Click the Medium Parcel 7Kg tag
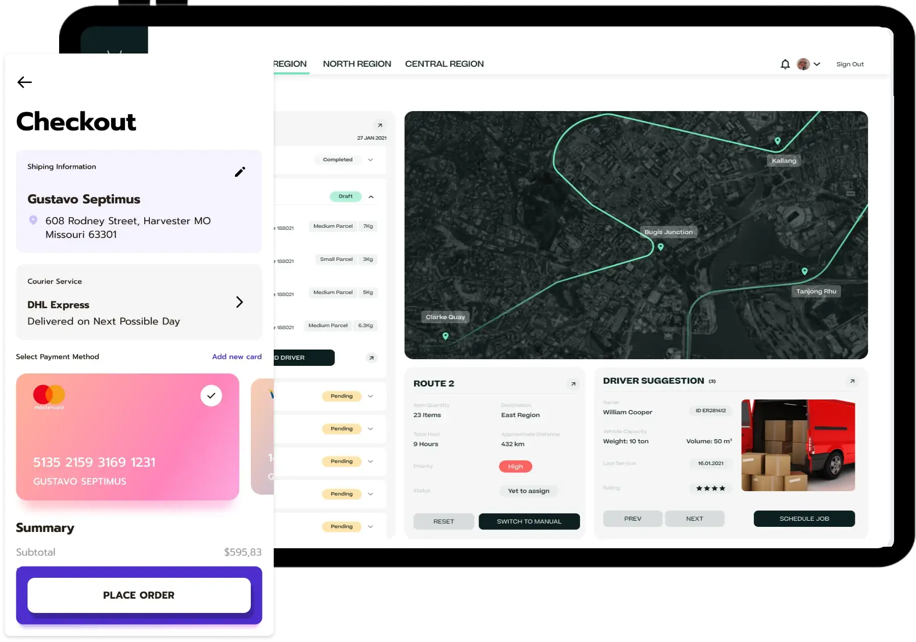The image size is (916, 642). click(x=343, y=226)
